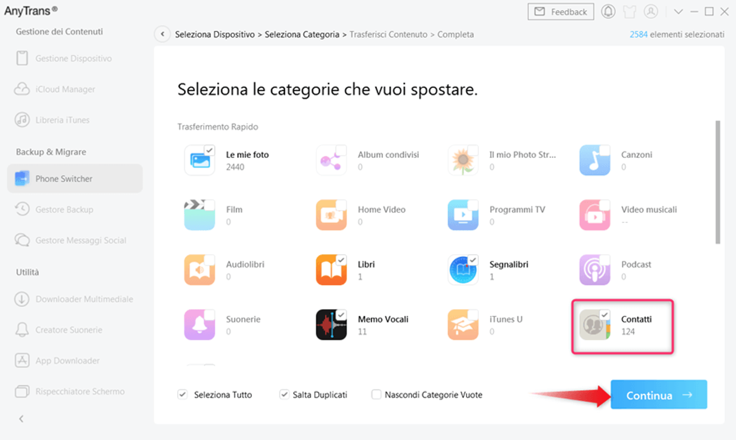Click the category list vertical scrollbar
Viewport: 736px width, 440px height.
717,182
